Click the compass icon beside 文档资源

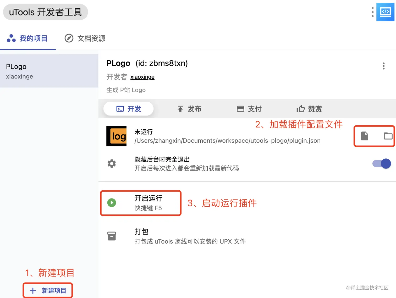click(x=69, y=38)
